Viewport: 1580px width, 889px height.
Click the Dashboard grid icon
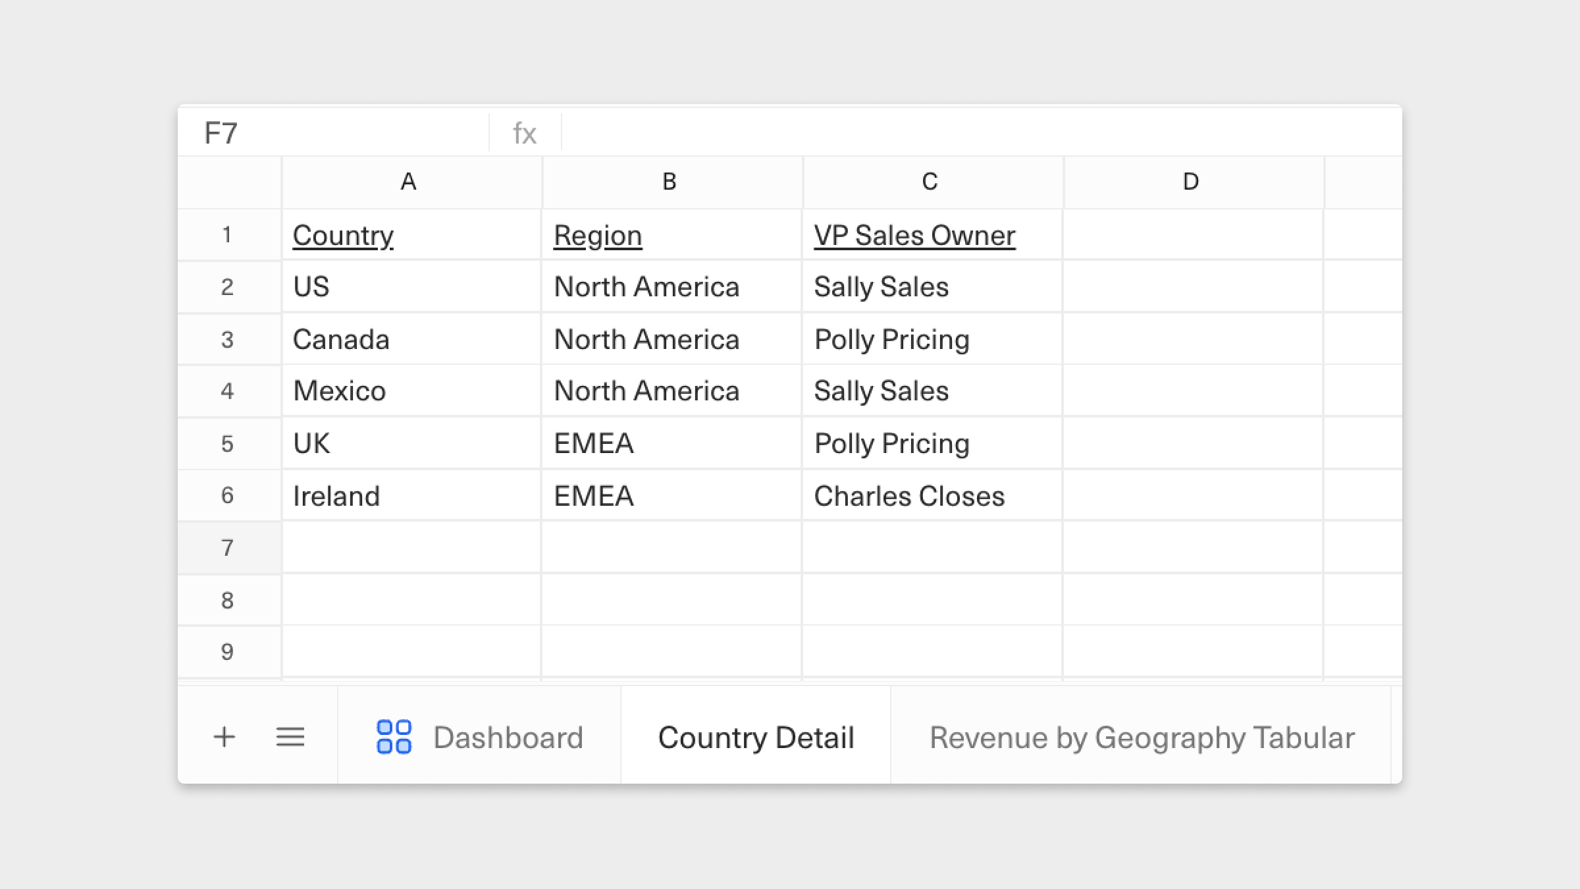[394, 737]
